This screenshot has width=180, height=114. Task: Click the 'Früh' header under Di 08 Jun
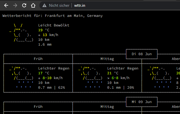point(38,59)
